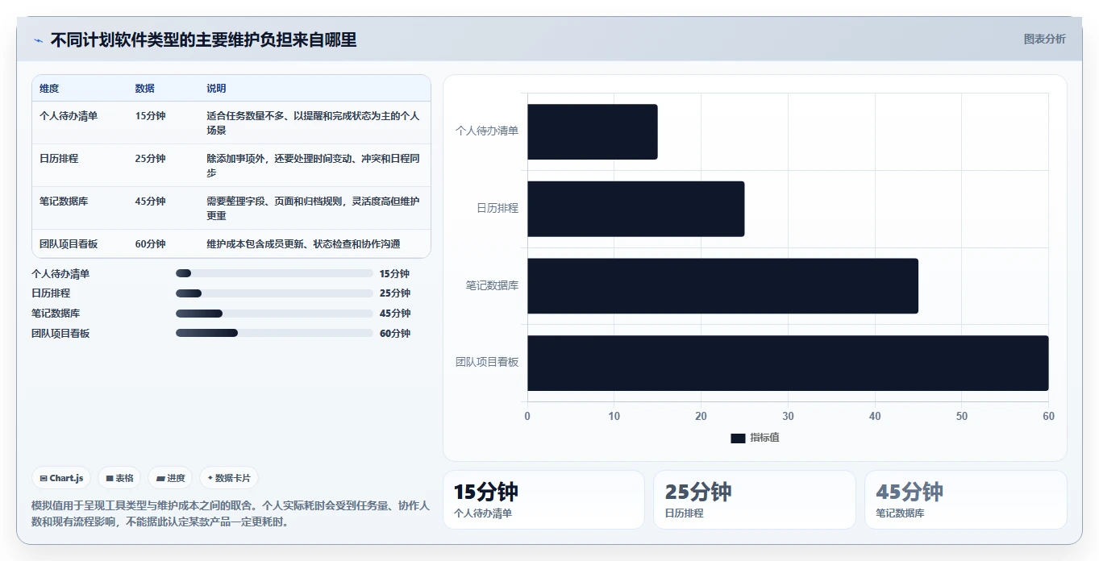Click the 个人待办清单 chart bar
Viewport: 1099px width, 561px height.
click(x=593, y=131)
